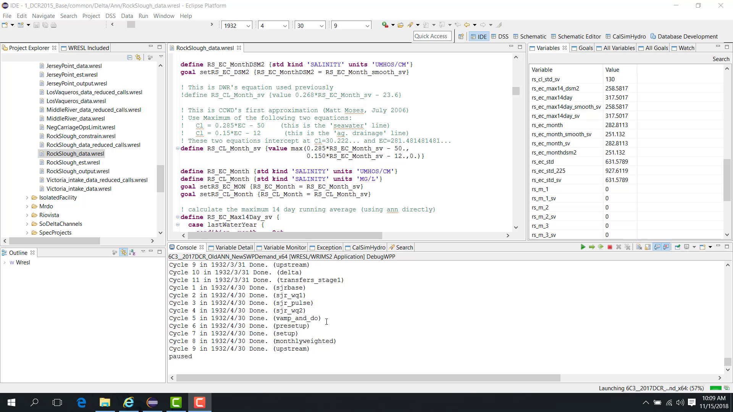Fold the RS_CL_Month_sv define block

(178, 148)
